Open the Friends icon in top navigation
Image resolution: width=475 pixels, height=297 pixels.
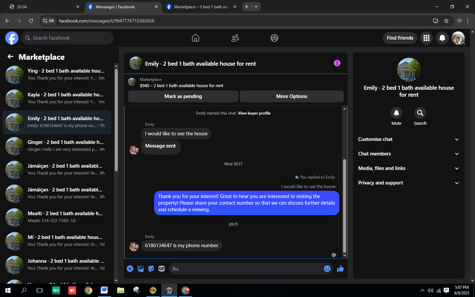(235, 38)
